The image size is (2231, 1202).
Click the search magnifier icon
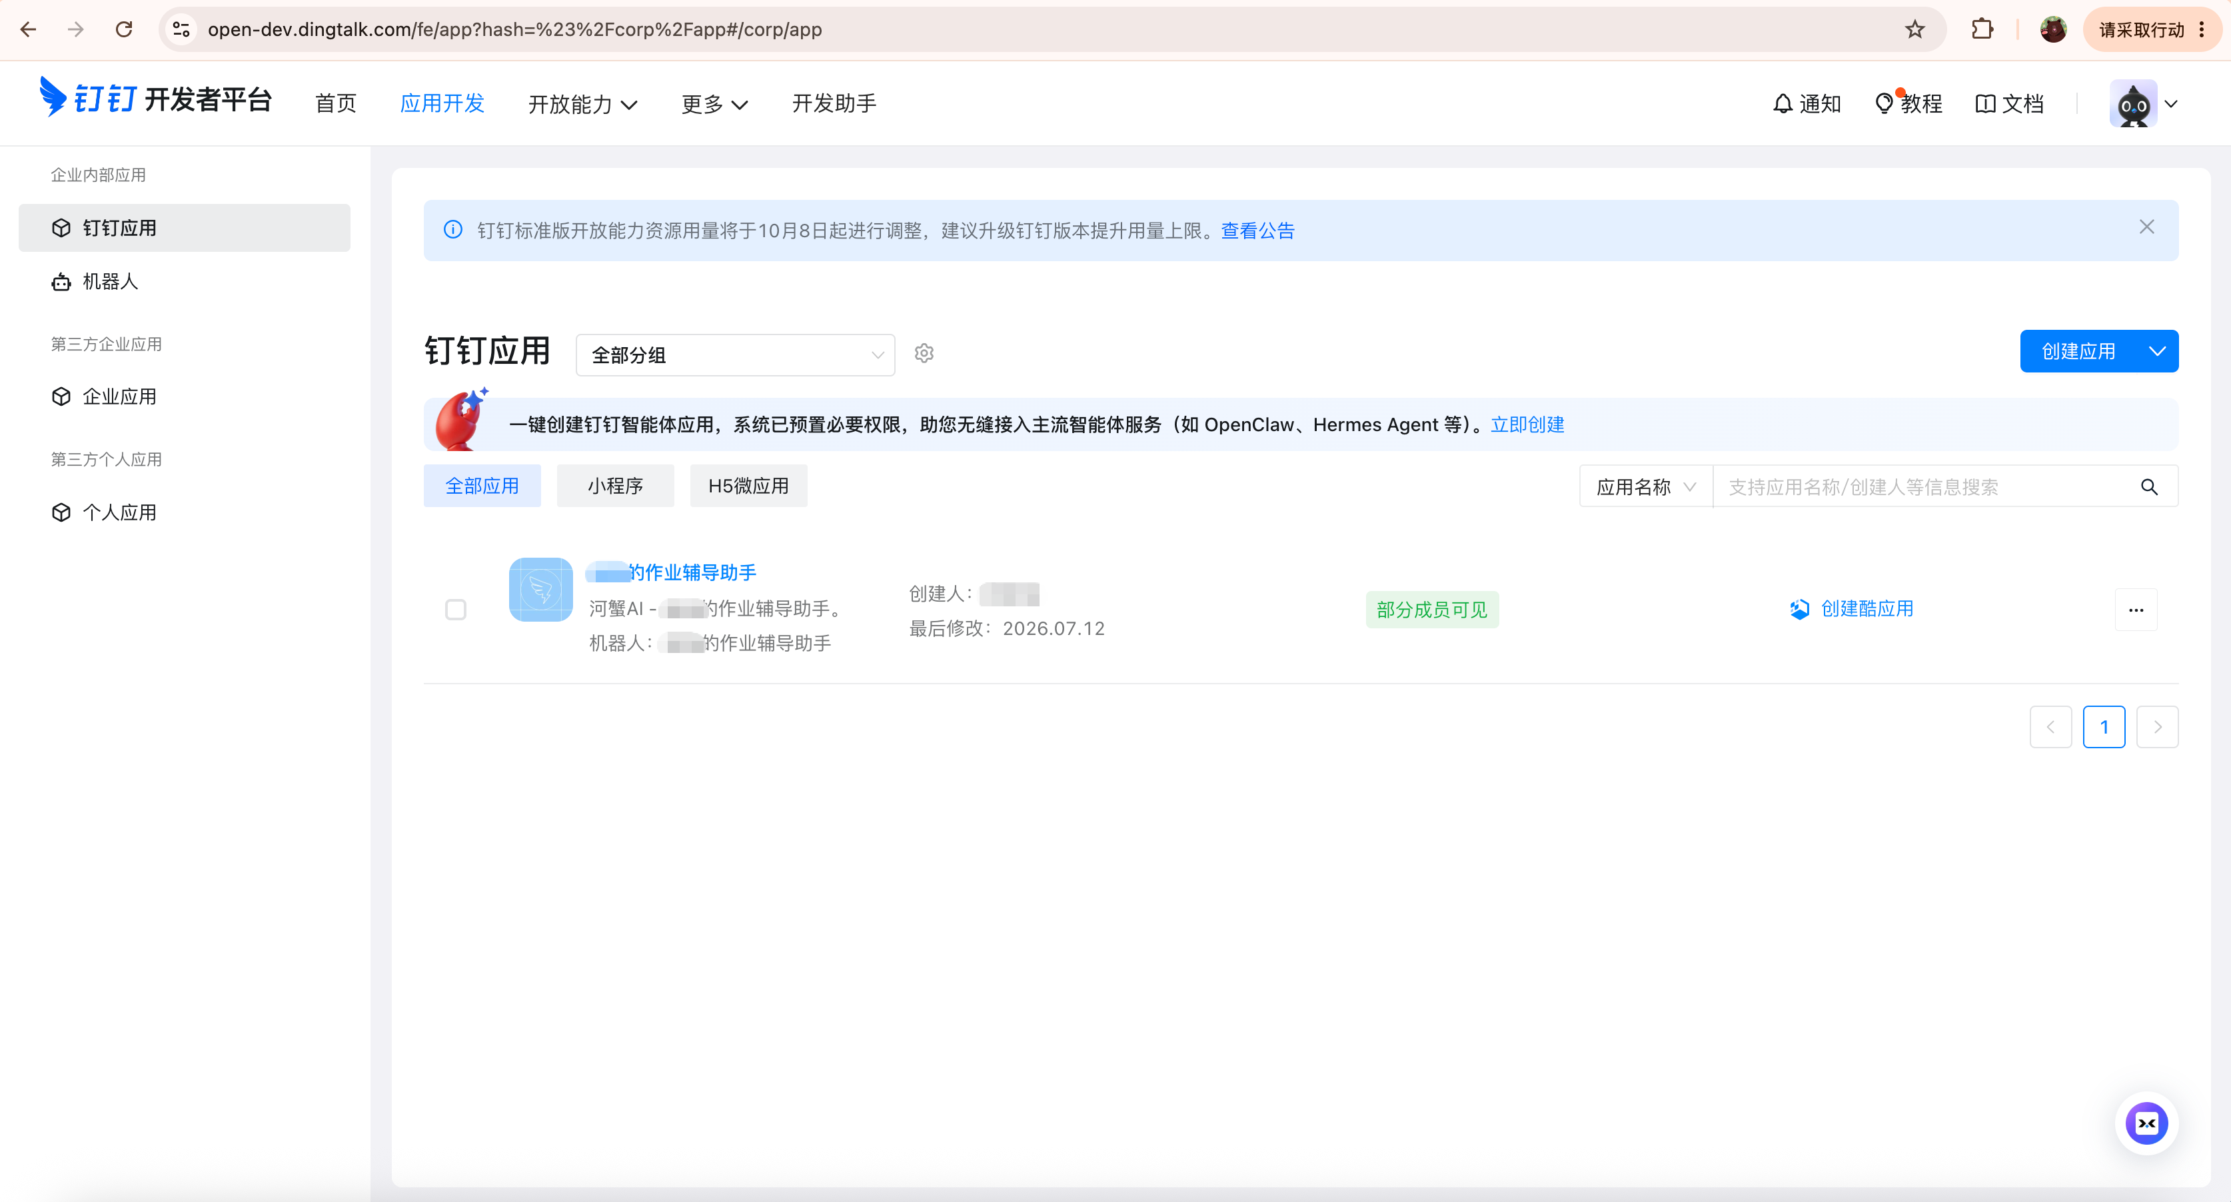coord(2149,486)
